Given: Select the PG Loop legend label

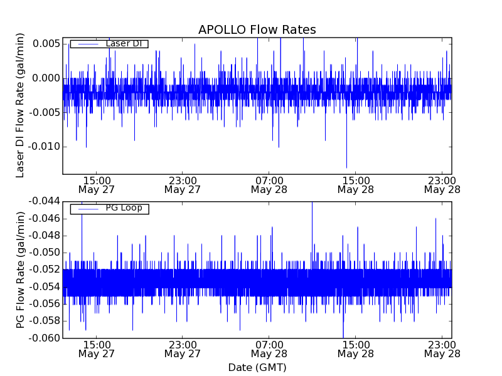Looking at the screenshot, I should click(124, 208).
